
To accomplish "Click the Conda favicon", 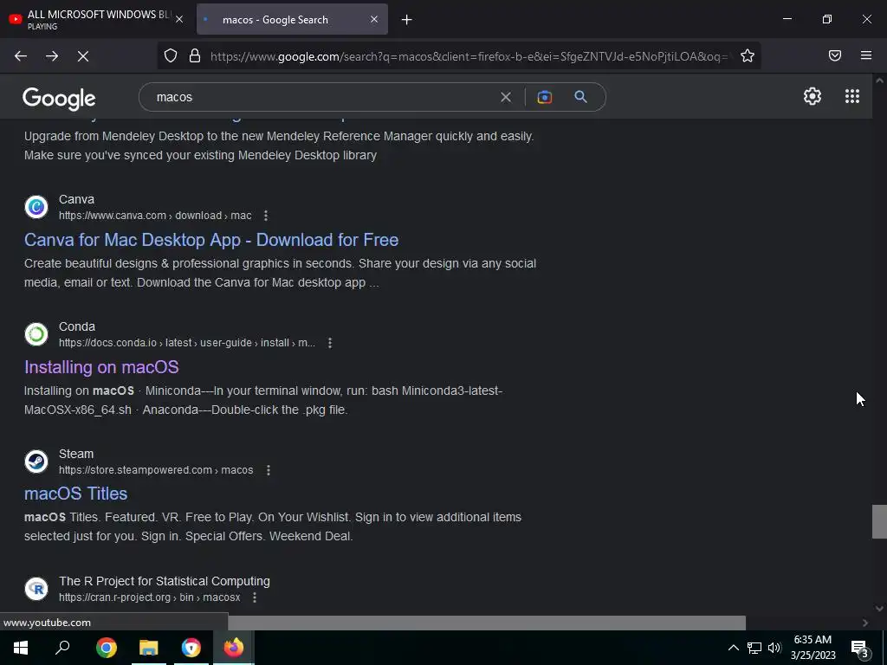I will 36,334.
